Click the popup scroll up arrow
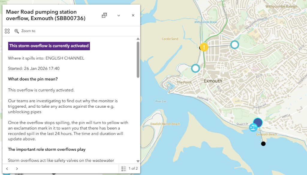This screenshot has height=175, width=307. click(138, 39)
